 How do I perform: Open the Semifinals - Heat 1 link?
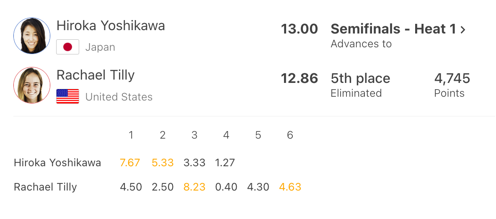393,29
